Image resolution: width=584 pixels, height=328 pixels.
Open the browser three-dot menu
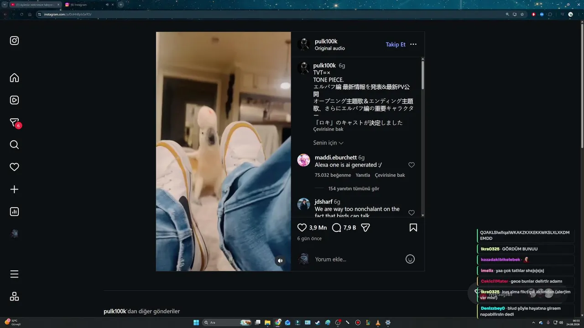(x=579, y=14)
